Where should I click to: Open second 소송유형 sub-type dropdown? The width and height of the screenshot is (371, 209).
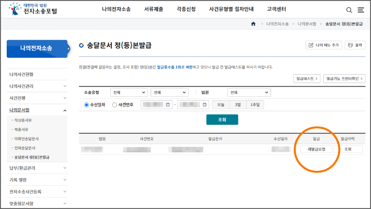pos(170,93)
